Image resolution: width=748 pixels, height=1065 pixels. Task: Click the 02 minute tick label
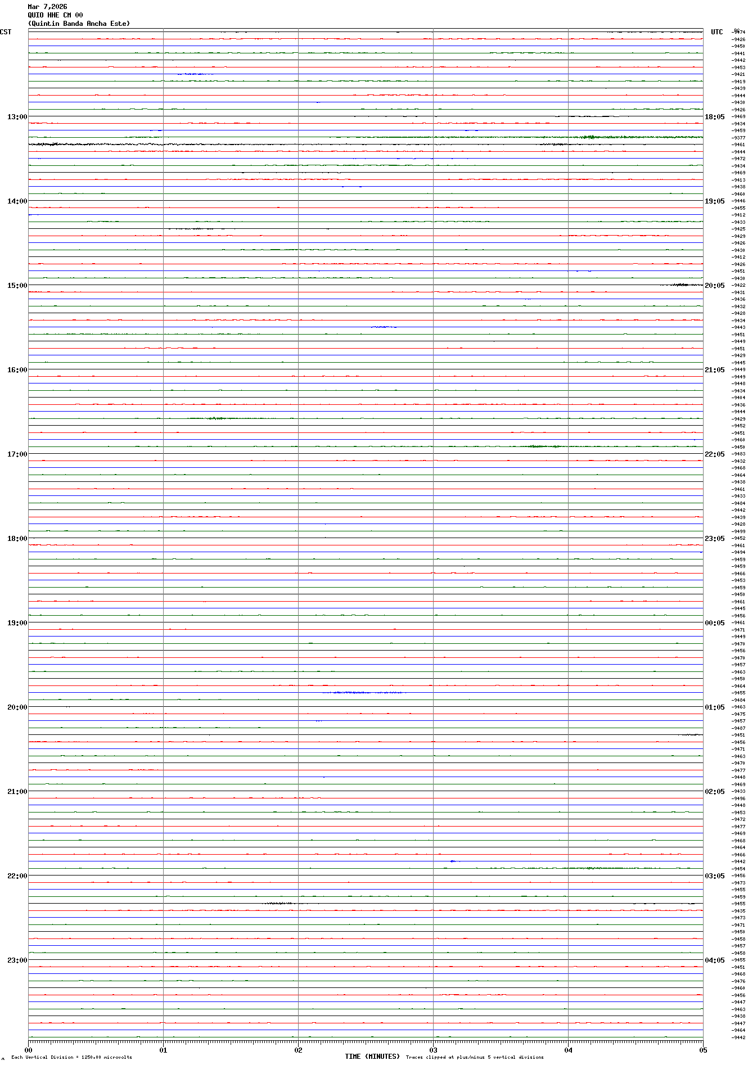pyautogui.click(x=298, y=1050)
